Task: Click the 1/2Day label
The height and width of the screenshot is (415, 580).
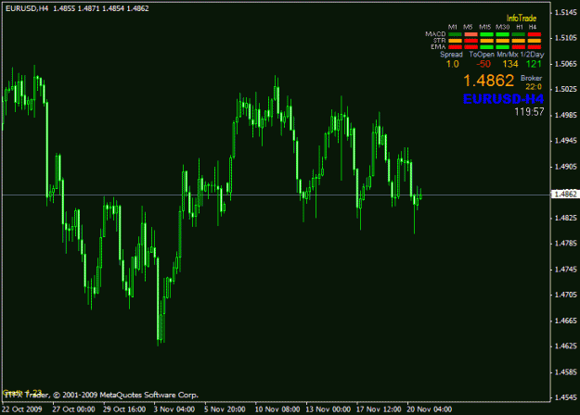Action: 533,55
